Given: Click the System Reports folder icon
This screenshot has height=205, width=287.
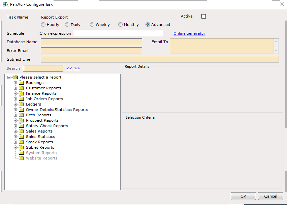Looking at the screenshot, I should click(22, 153).
